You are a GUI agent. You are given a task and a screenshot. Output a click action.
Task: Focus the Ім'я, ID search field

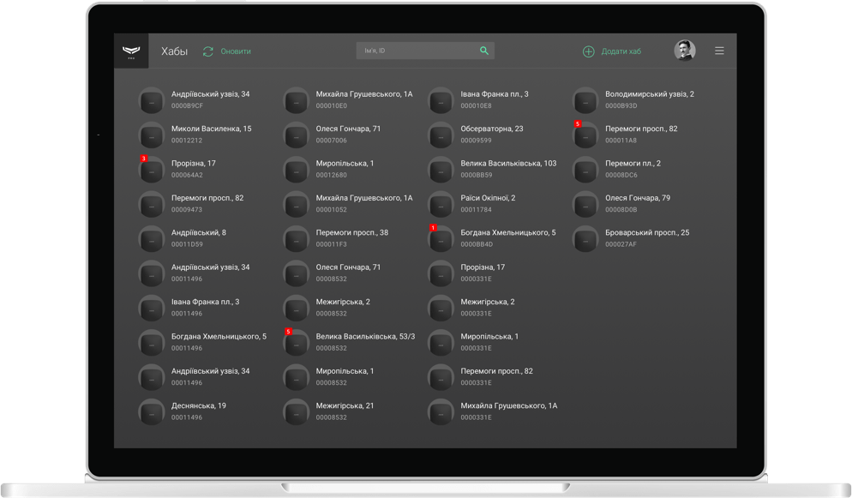(x=417, y=51)
